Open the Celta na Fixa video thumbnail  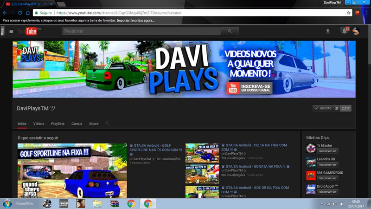202,153
